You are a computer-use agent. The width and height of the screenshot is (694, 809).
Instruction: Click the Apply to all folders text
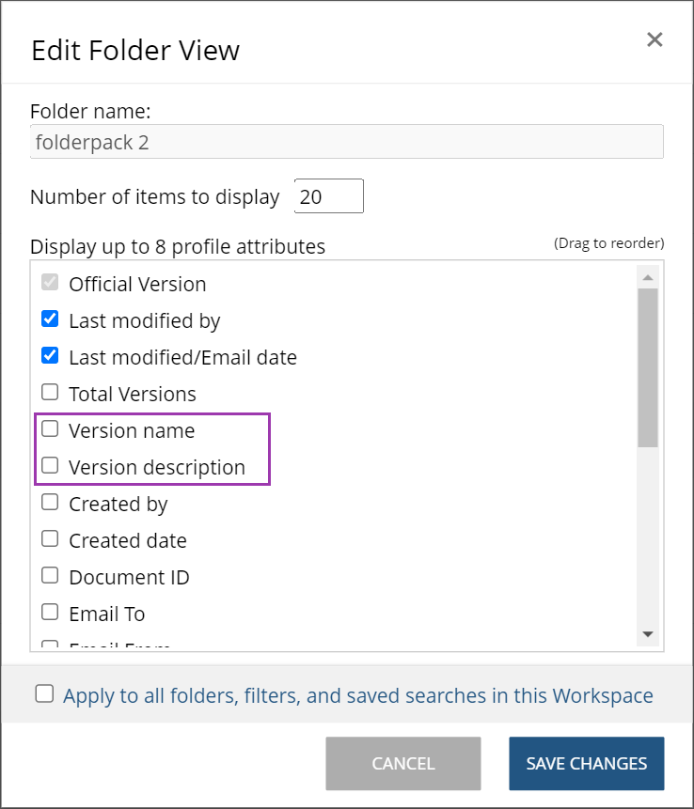tap(357, 695)
